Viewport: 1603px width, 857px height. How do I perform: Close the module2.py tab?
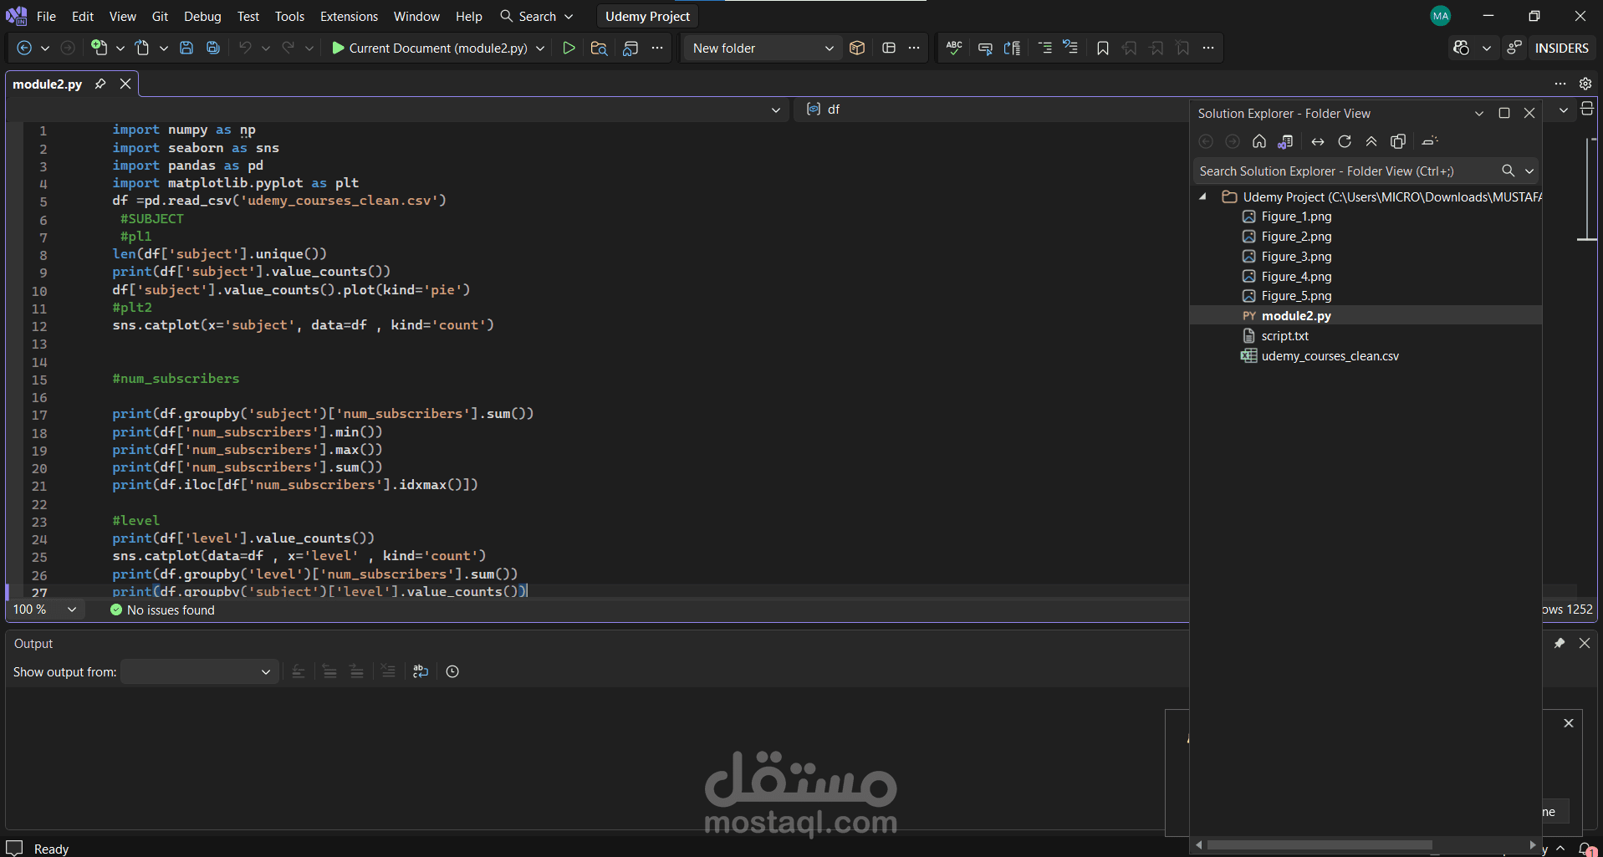125,84
